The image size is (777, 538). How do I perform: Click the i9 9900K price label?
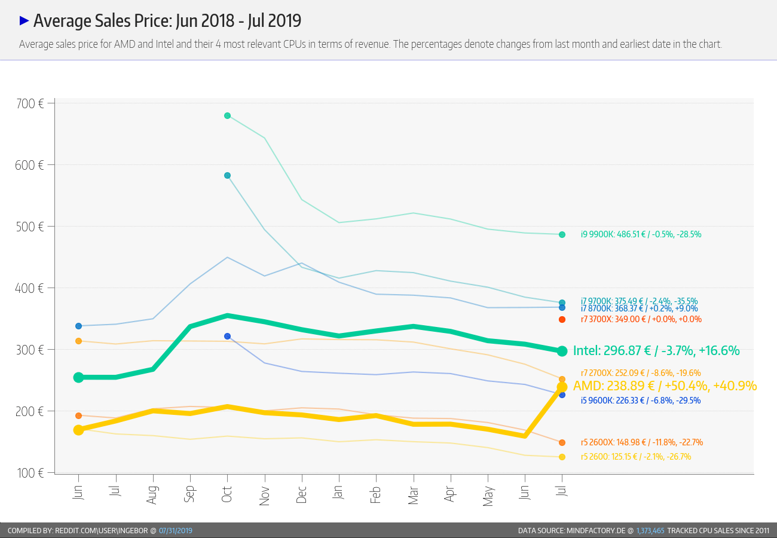coord(641,234)
